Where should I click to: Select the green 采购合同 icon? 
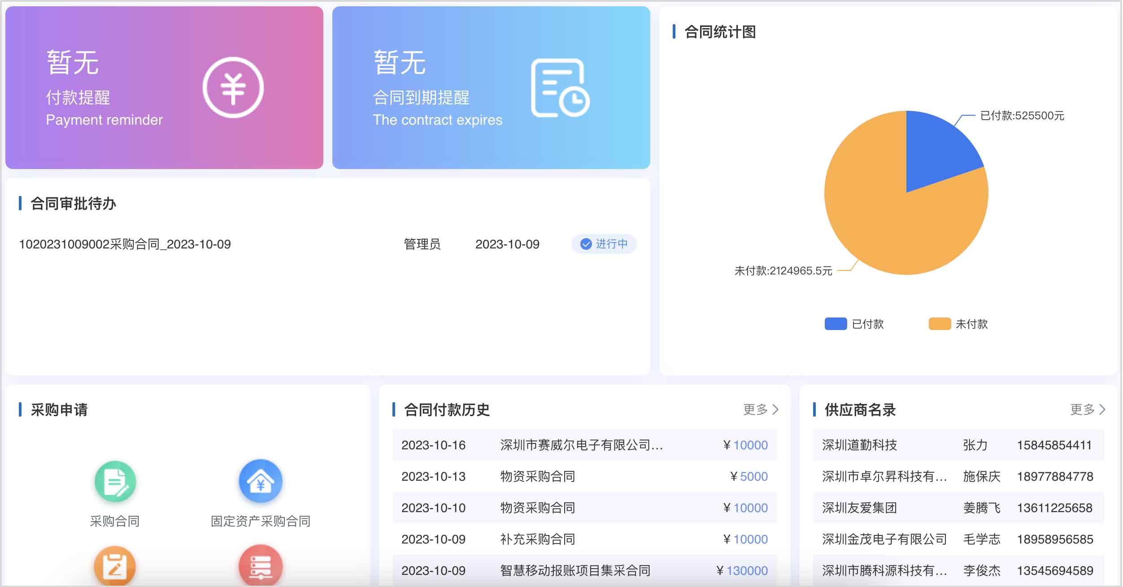114,481
